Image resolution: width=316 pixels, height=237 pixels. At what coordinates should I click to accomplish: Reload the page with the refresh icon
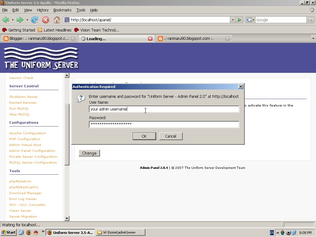click(35, 20)
